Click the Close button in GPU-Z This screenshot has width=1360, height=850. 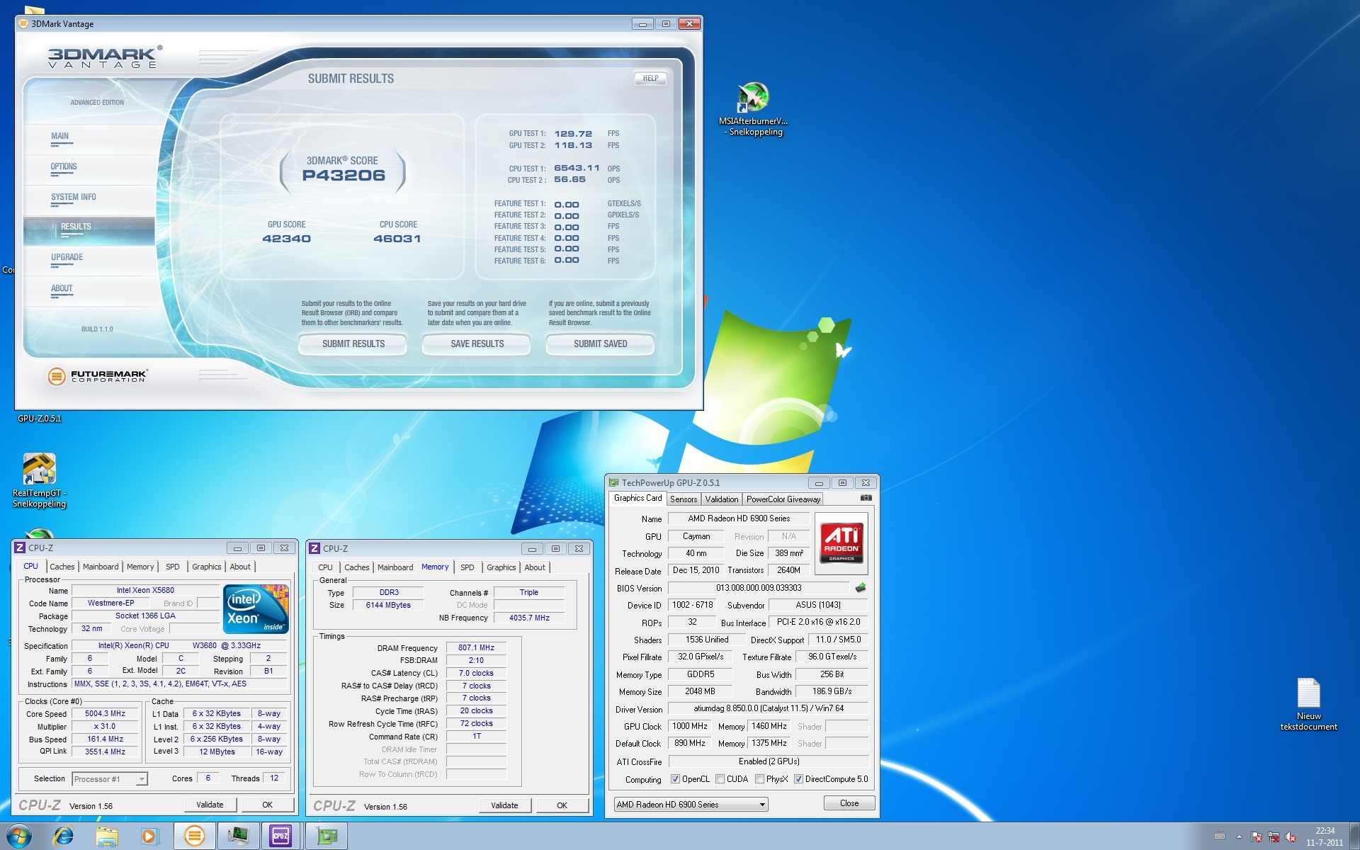pos(849,803)
